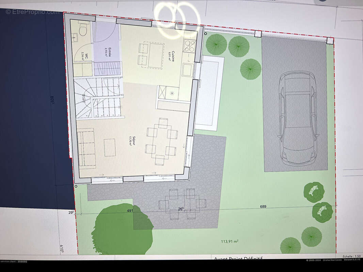Image resolution: width=363 pixels, height=272 pixels.
Task: Click the Séjour dining table with six chairs
Action: [162, 141]
